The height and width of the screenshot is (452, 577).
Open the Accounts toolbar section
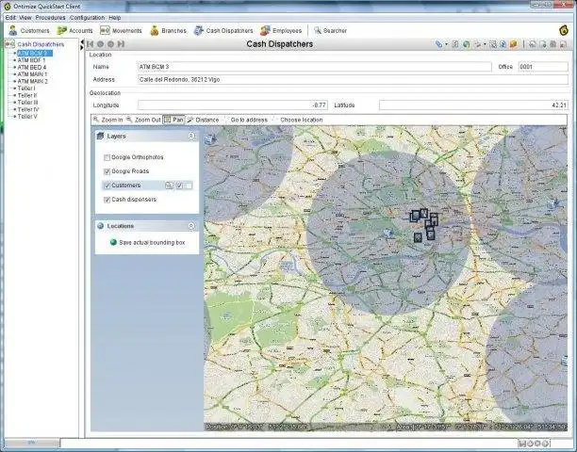point(74,31)
